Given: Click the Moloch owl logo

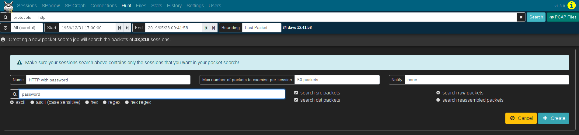Looking at the screenshot, I should tap(9, 6).
